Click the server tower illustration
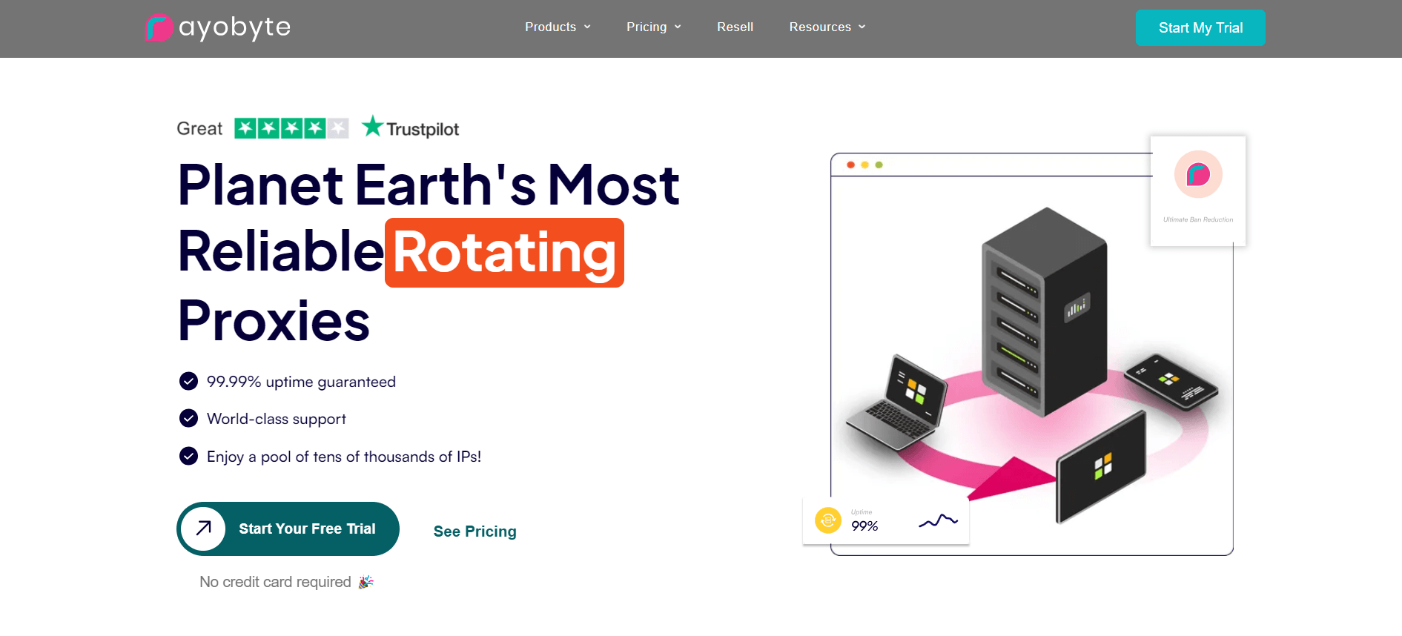1402x636 pixels. click(x=1044, y=311)
